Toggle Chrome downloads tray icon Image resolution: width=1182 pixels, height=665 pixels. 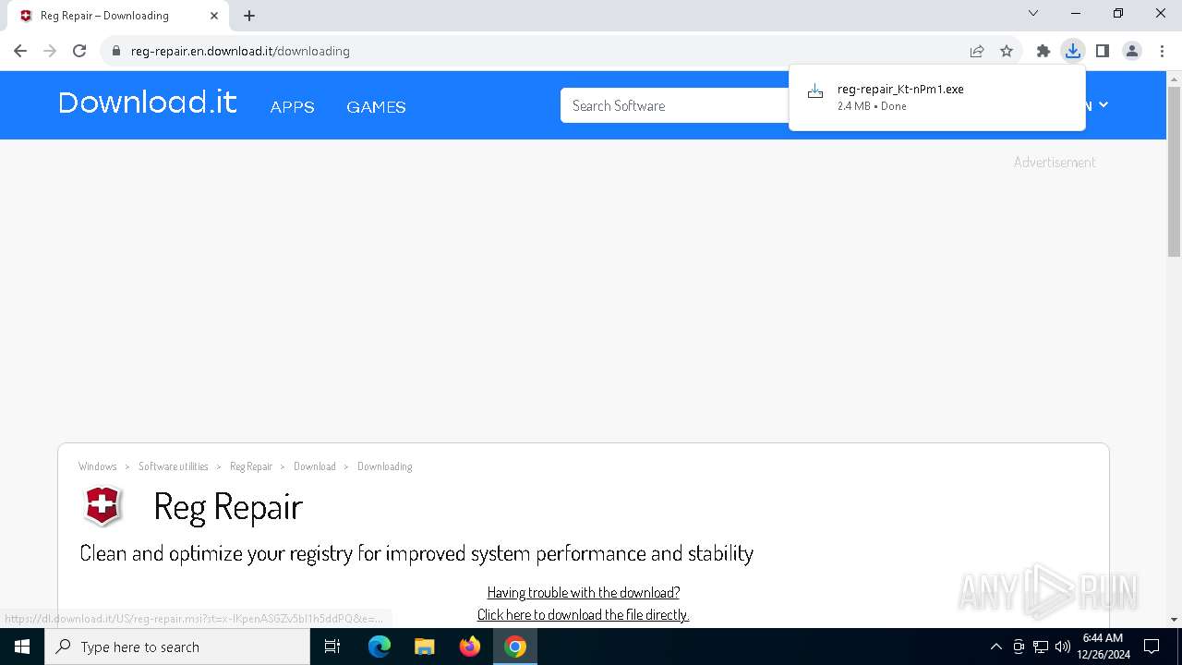coord(1073,51)
